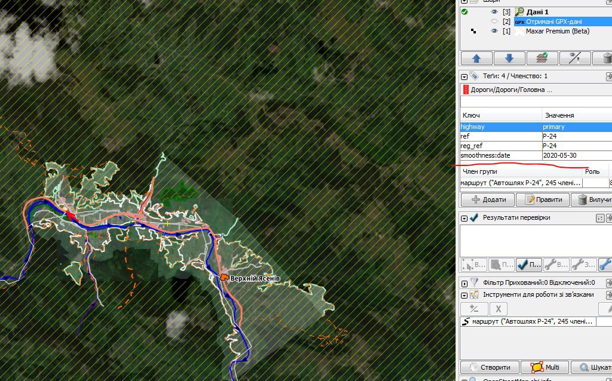Screen dimensions: 612x381
Task: Collapse the Інструменти для роботи зі зв'язками panel
Action: (x=464, y=296)
